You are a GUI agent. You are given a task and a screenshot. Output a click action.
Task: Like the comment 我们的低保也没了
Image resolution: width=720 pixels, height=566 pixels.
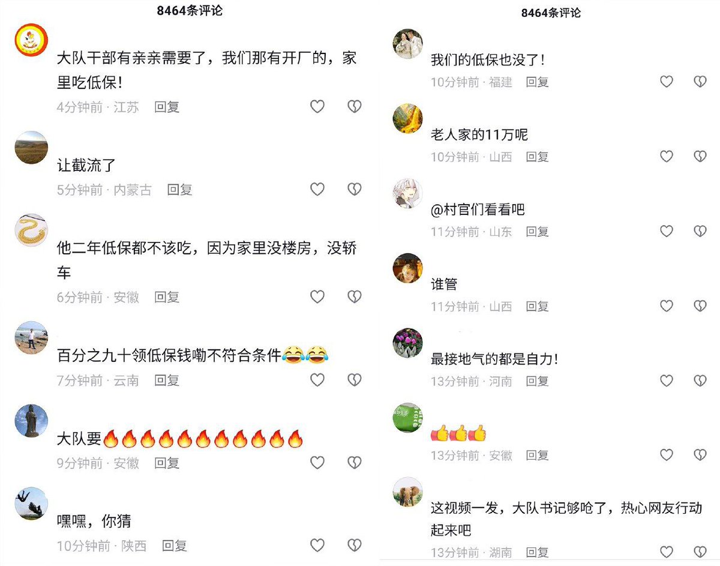click(667, 82)
